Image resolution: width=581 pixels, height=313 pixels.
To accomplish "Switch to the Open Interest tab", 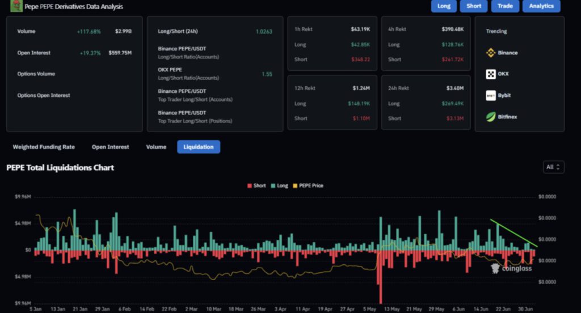I will point(111,147).
